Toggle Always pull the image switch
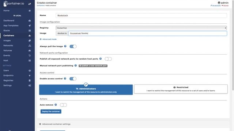The image size is (234, 131). [x=73, y=47]
